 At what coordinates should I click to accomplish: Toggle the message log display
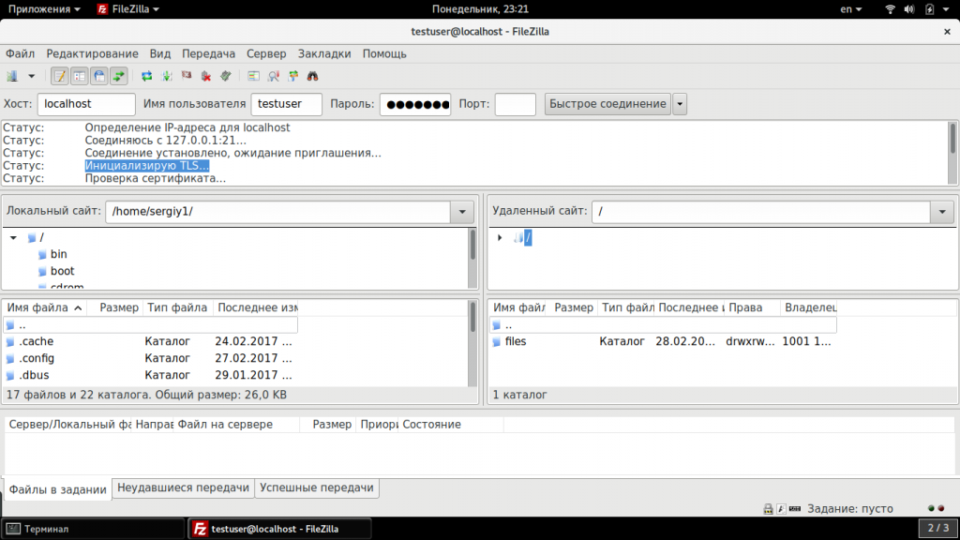59,76
